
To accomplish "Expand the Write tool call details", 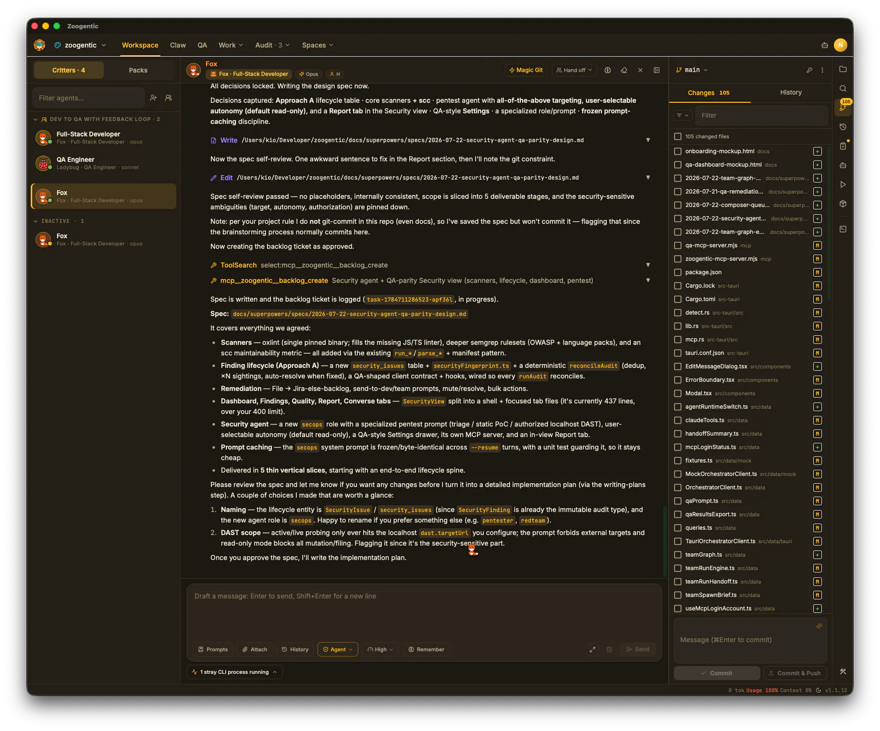I will (x=648, y=140).
